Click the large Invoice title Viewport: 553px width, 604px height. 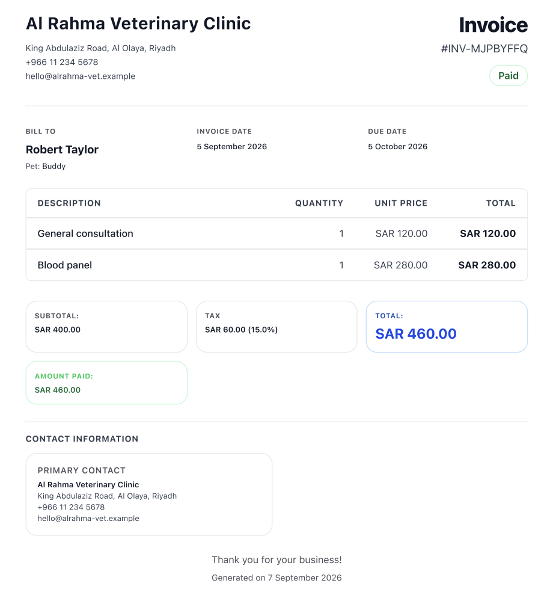point(493,25)
